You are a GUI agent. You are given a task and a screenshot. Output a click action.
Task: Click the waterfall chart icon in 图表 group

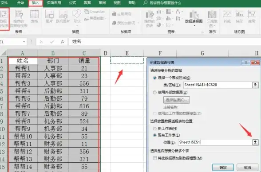(178, 12)
